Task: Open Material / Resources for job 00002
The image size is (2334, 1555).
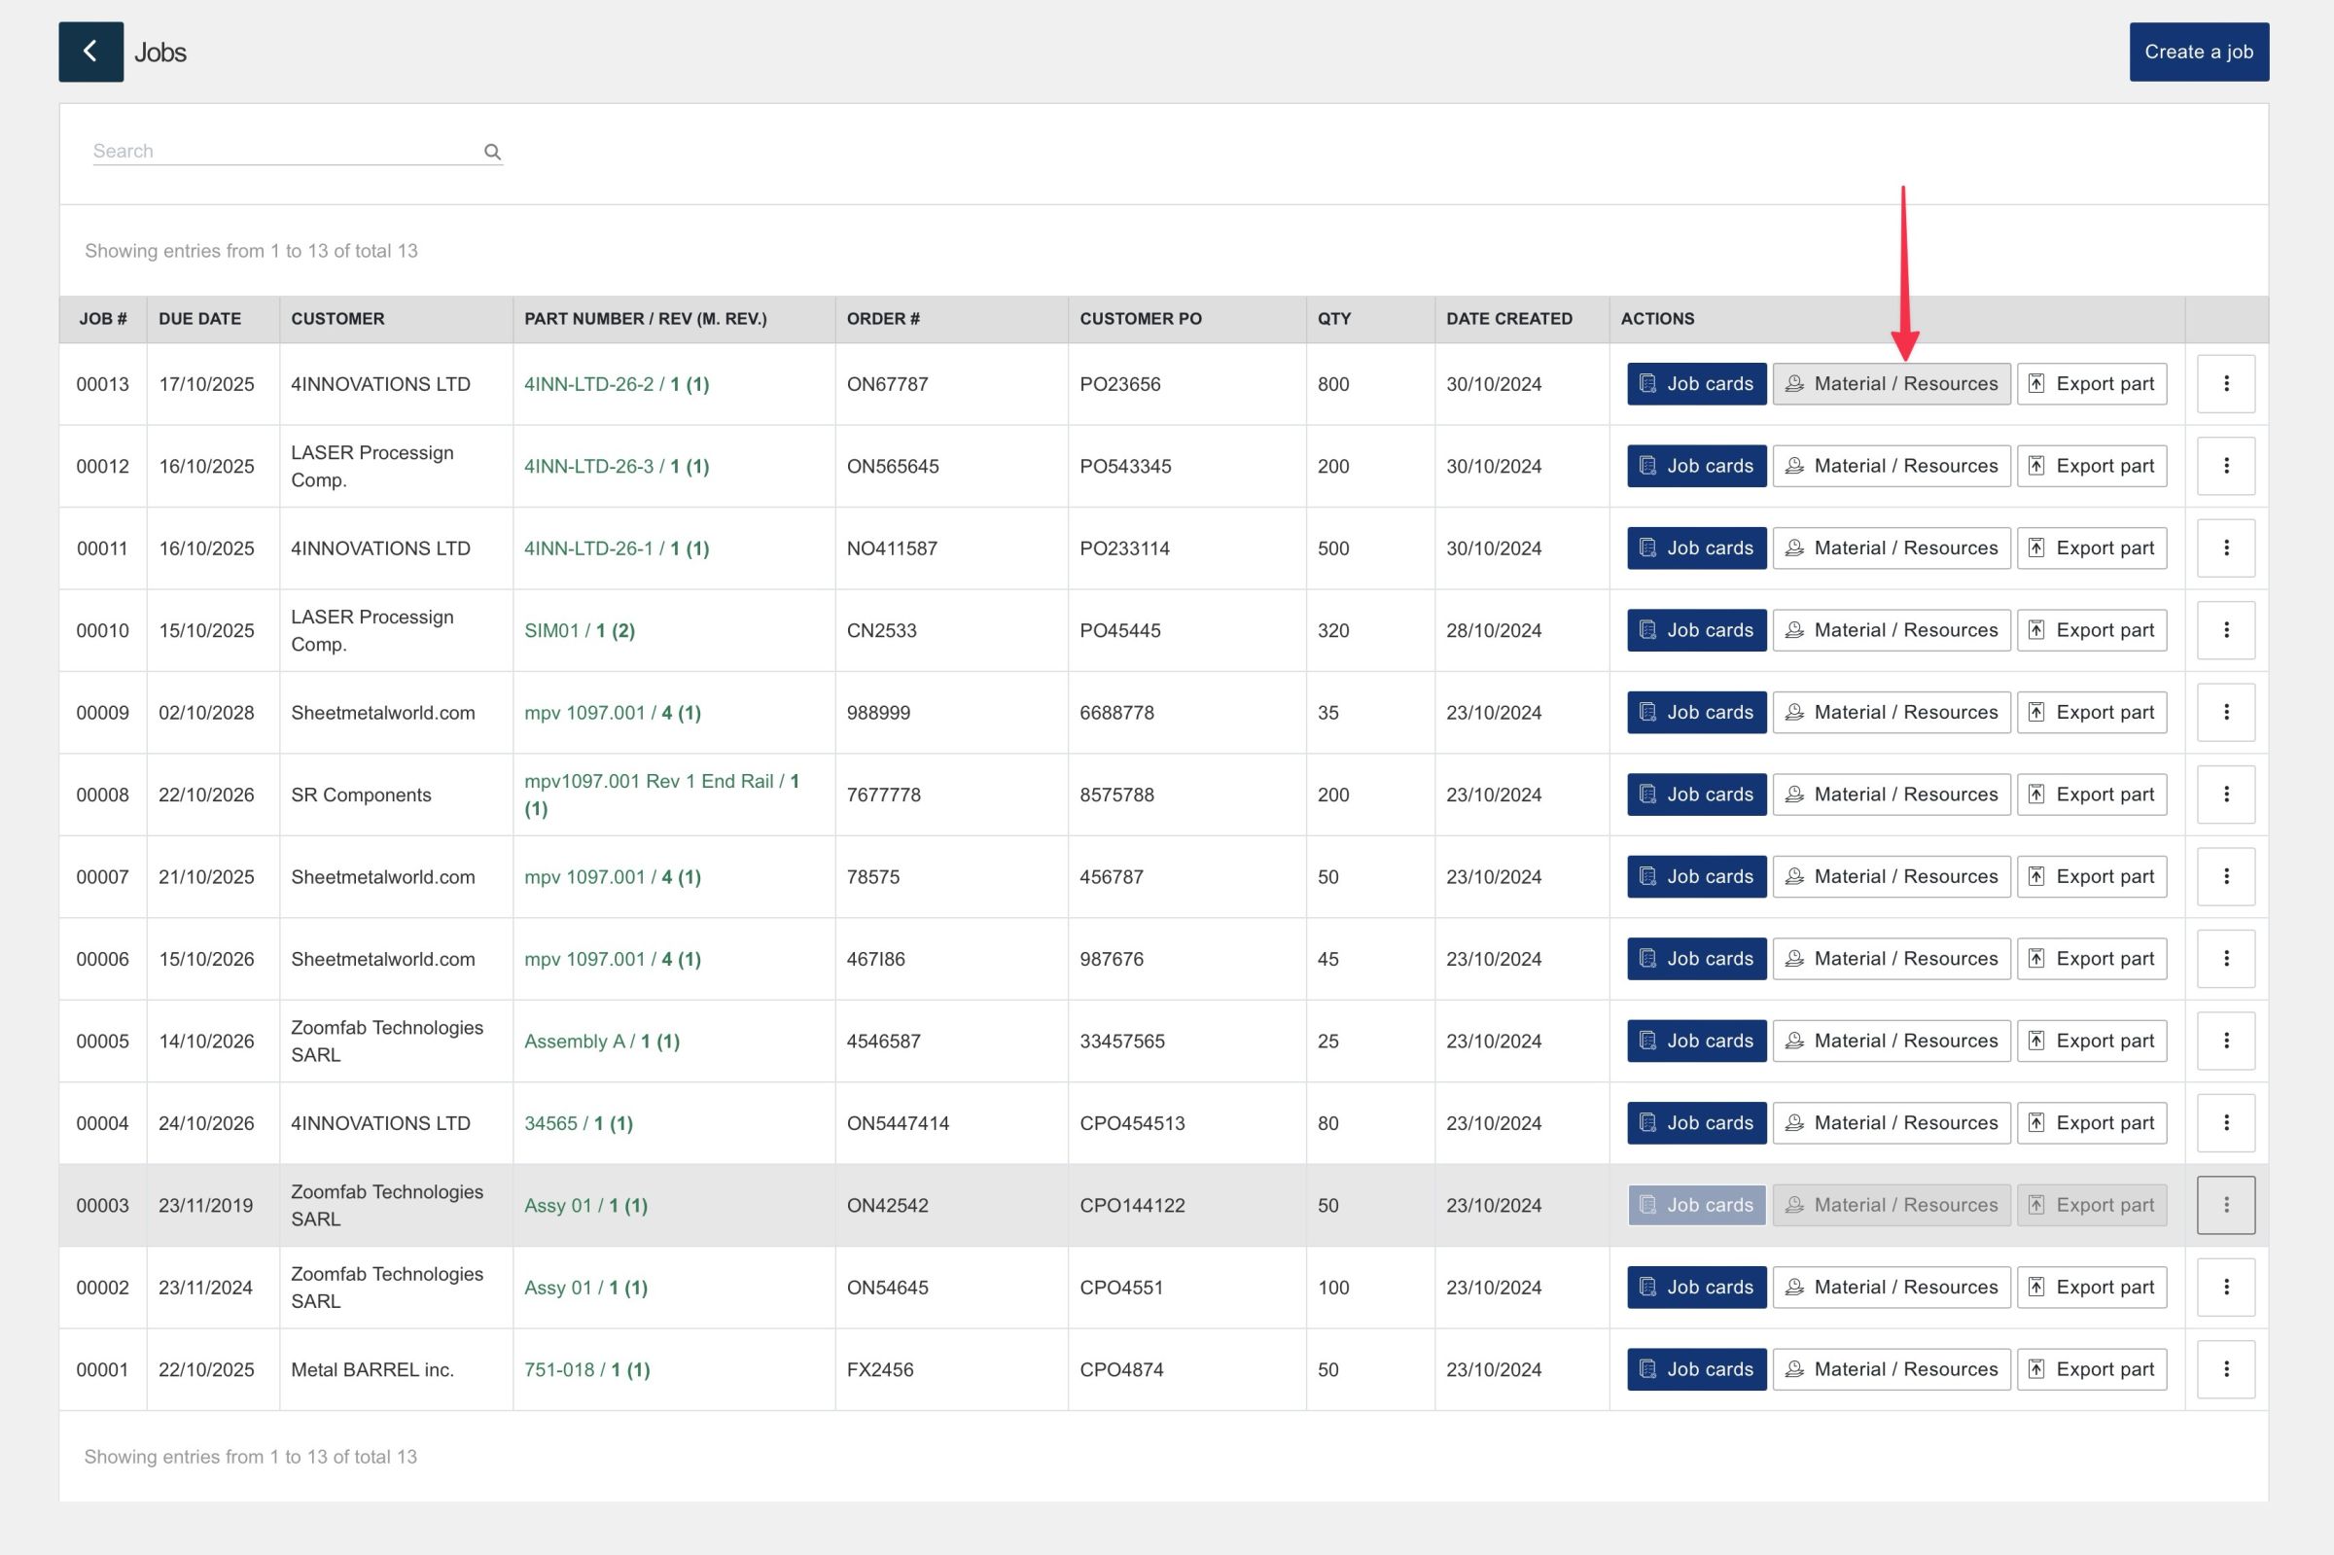Action: click(x=1891, y=1288)
